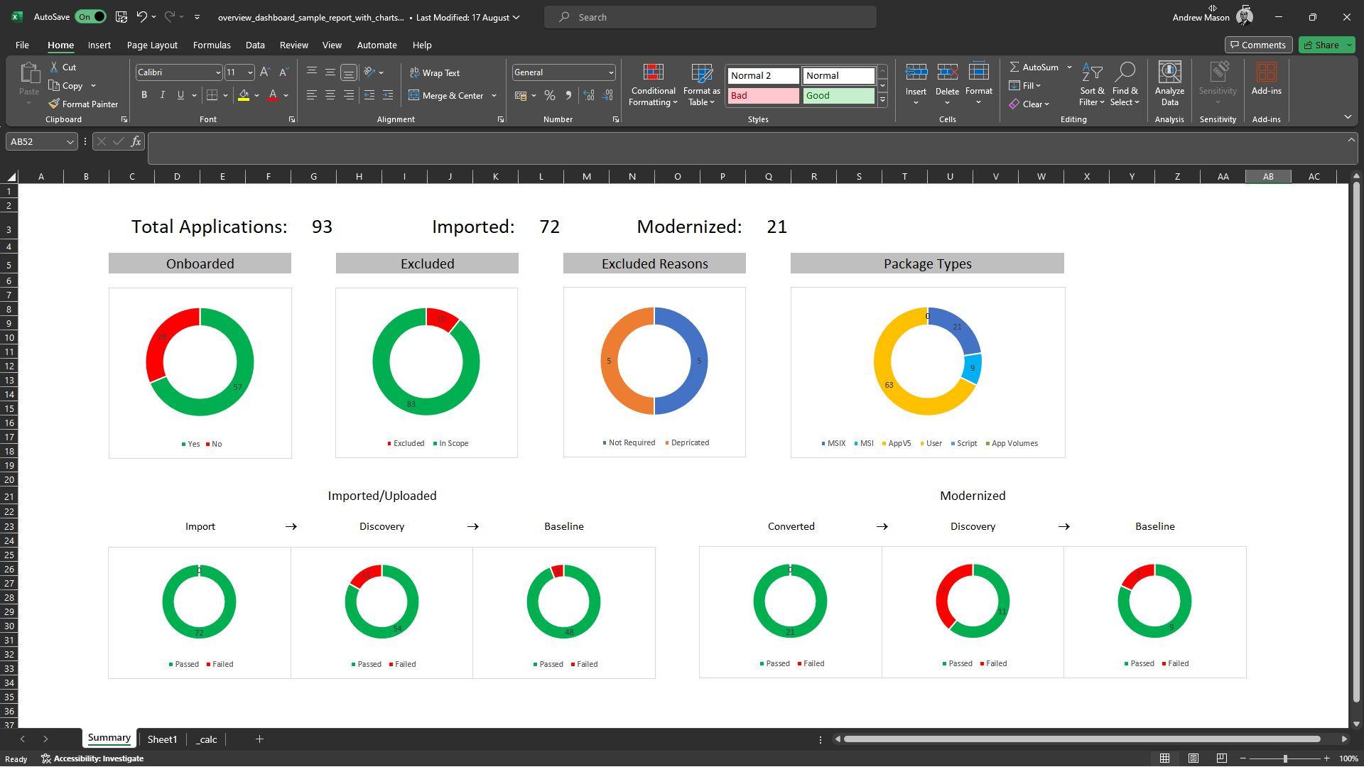Toggle Wrap Text on selection

click(x=435, y=72)
